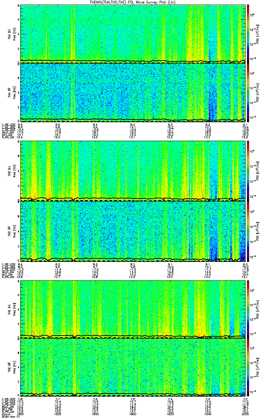Click the PSD color bar beside THE B-parallel
262x419 pixels.
(x=248, y=367)
